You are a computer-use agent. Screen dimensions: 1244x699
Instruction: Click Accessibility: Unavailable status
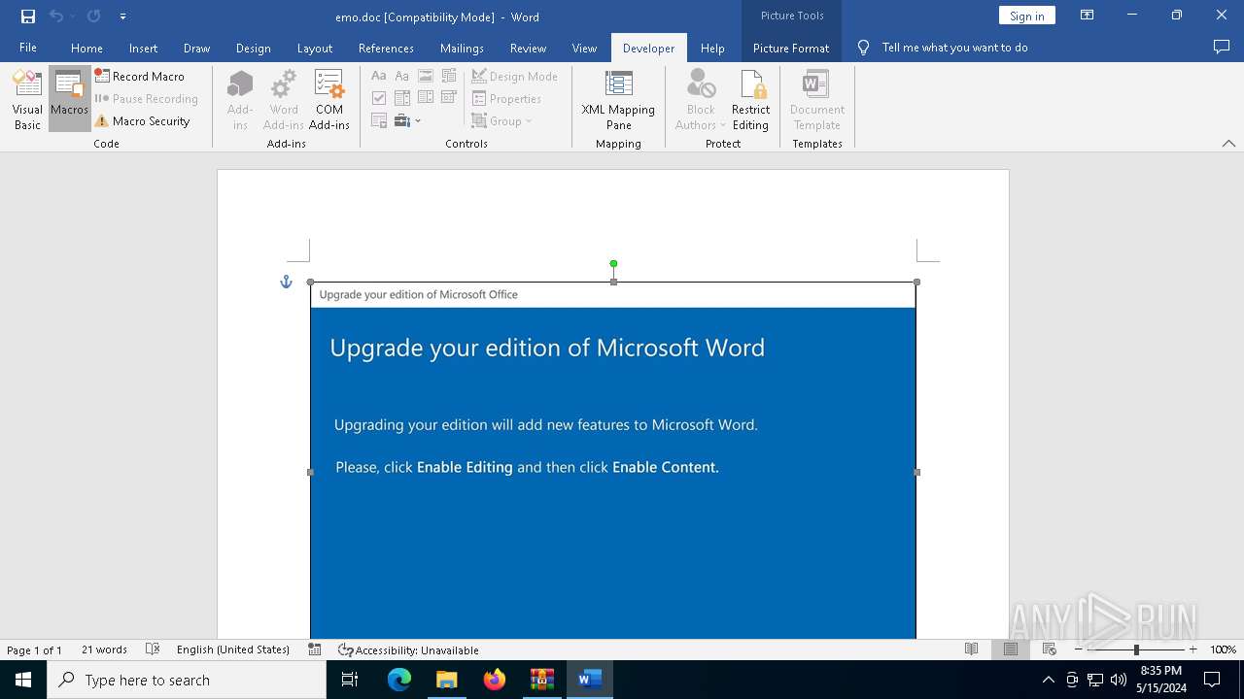pos(408,649)
